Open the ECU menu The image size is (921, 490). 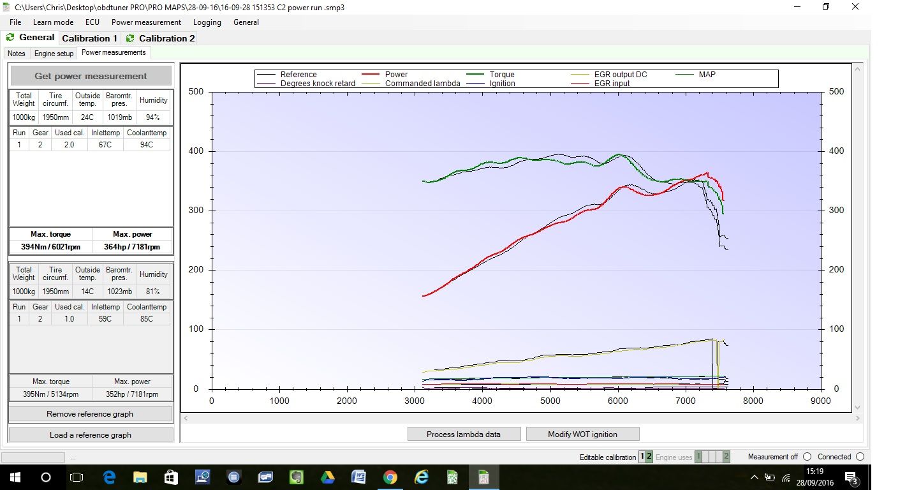(92, 22)
